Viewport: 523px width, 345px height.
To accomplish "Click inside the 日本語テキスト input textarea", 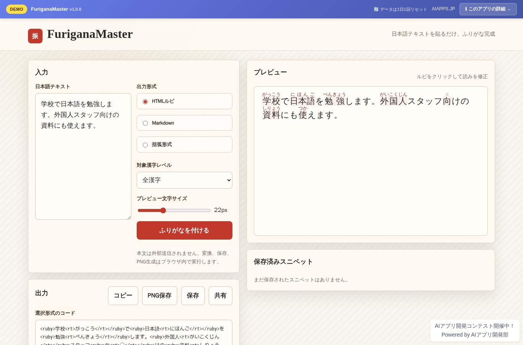I will 83,156.
